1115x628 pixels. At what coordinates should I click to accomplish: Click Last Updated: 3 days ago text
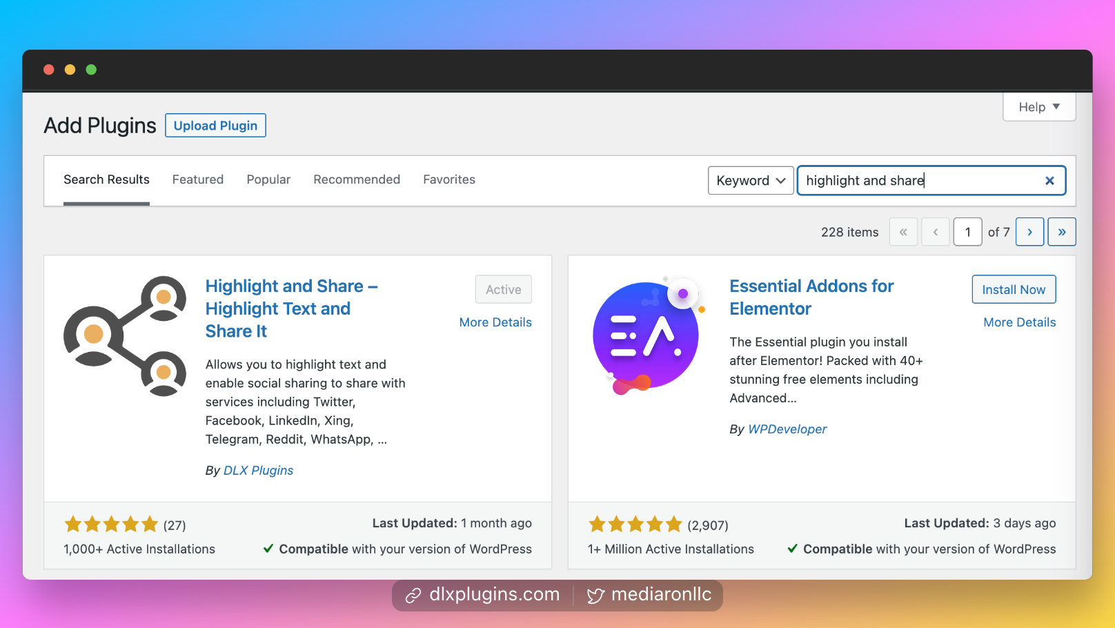coord(980,523)
